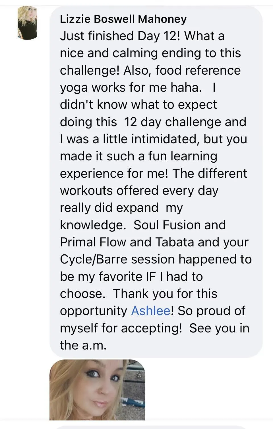
Task: Click the word "opportunity" before Ashlee
Action: (x=93, y=311)
